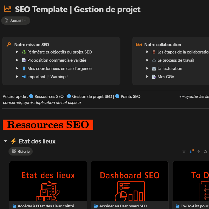Select the Galerie view tab
Viewport: 209px width, 209px height.
(21, 151)
